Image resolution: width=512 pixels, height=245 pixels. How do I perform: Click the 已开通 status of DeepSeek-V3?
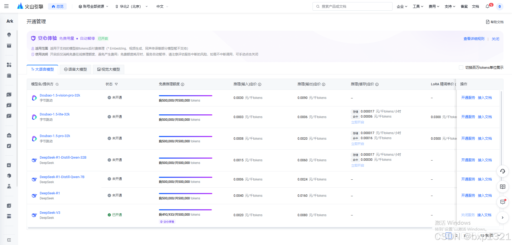pyautogui.click(x=115, y=215)
